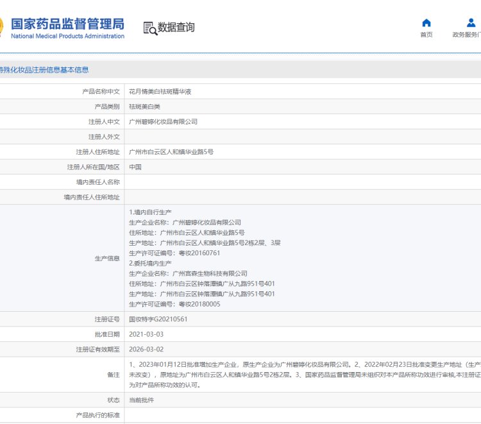
Task: Click the home icon labeled 首页
Action: tap(426, 23)
